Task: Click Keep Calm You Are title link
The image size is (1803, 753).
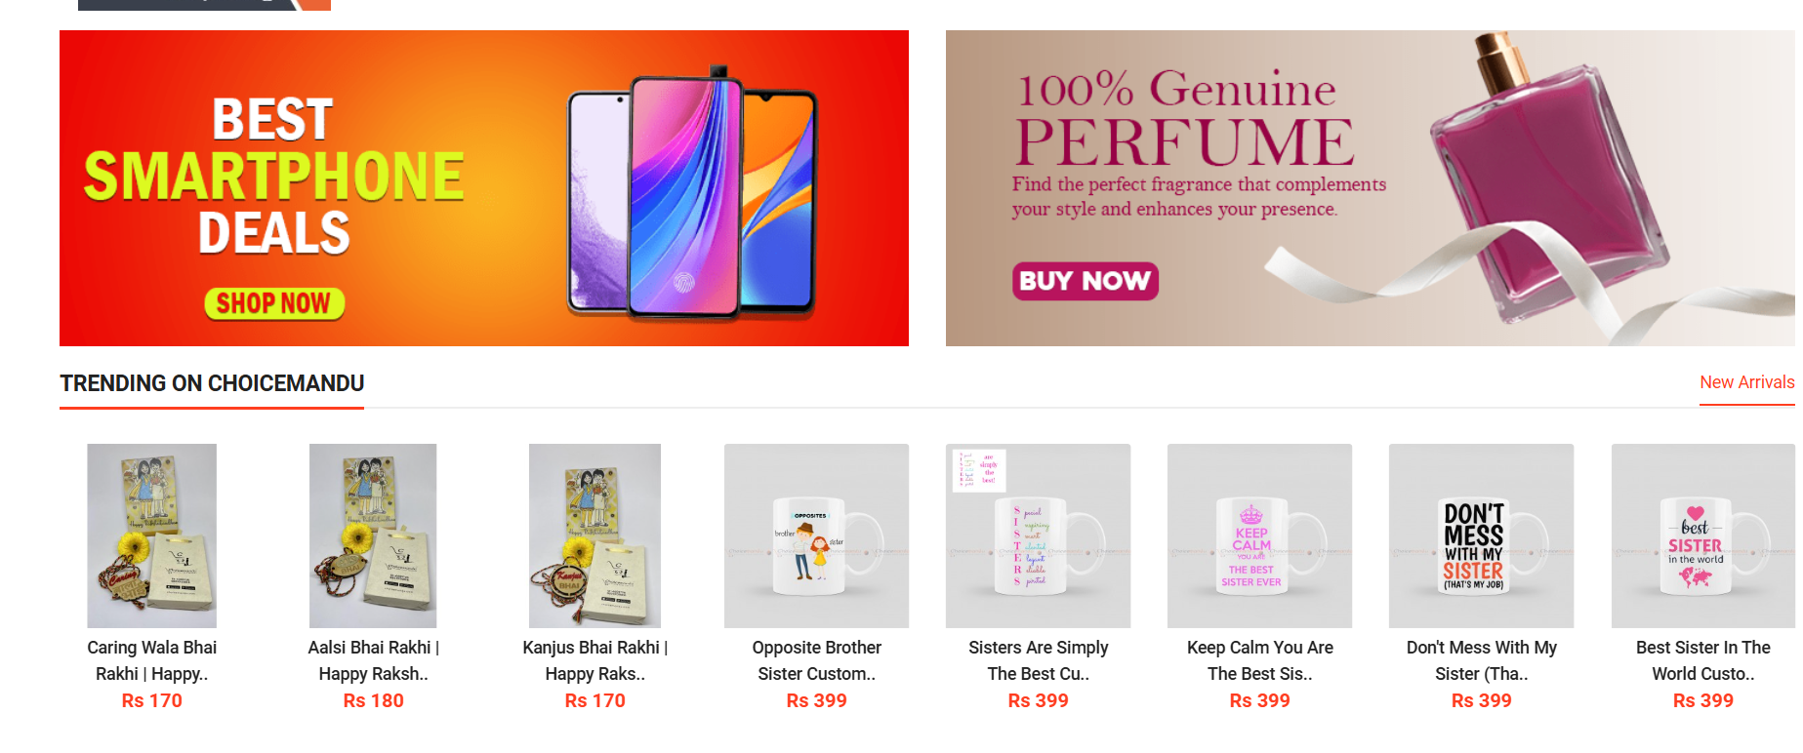Action: point(1259,660)
